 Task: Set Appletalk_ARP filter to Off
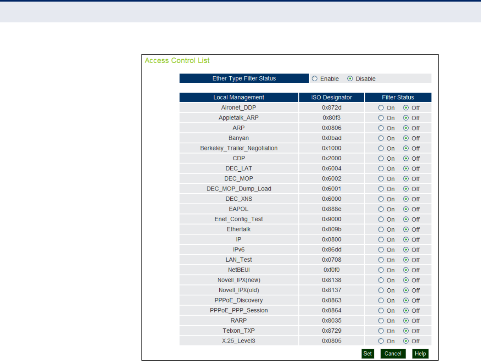[406, 118]
